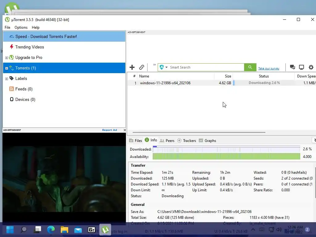Screen dimensions: 316x237
Task: Click the remote monitor icon in toolbar
Action: click(x=301, y=67)
